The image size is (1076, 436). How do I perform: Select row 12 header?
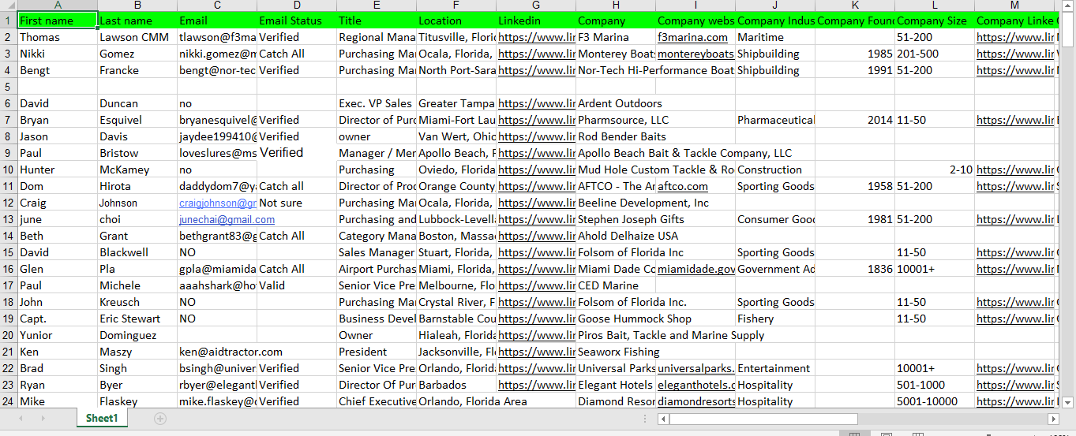point(9,203)
